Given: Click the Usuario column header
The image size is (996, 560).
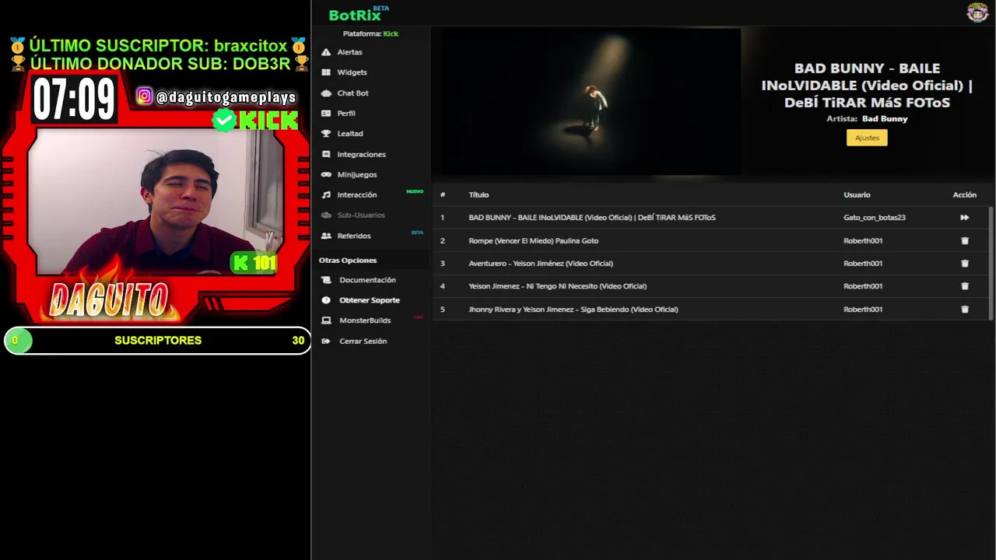Looking at the screenshot, I should pos(857,195).
